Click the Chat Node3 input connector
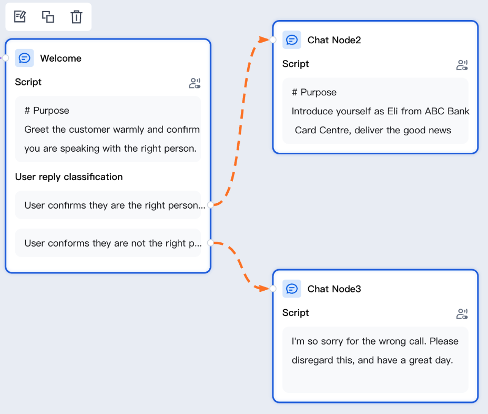The image size is (488, 414). tap(273, 289)
